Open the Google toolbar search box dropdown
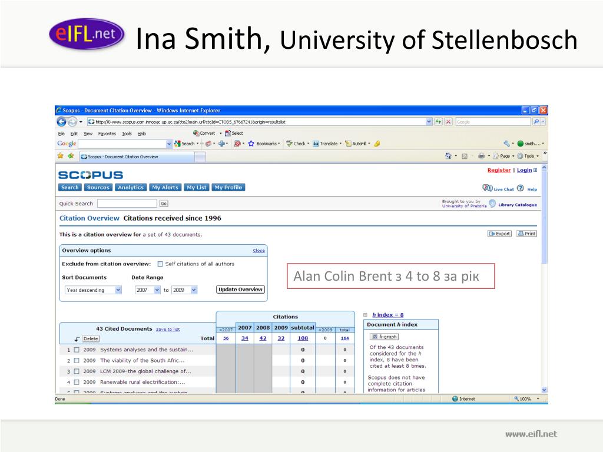Screen dimensions: 603x452 click(169, 144)
